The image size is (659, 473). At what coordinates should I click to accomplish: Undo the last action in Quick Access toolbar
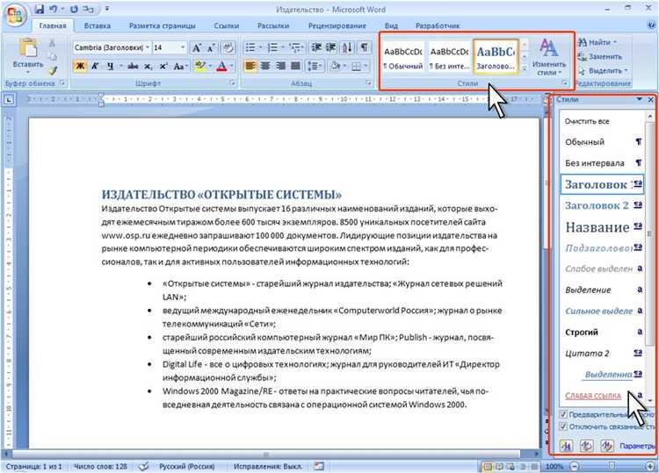coord(53,10)
